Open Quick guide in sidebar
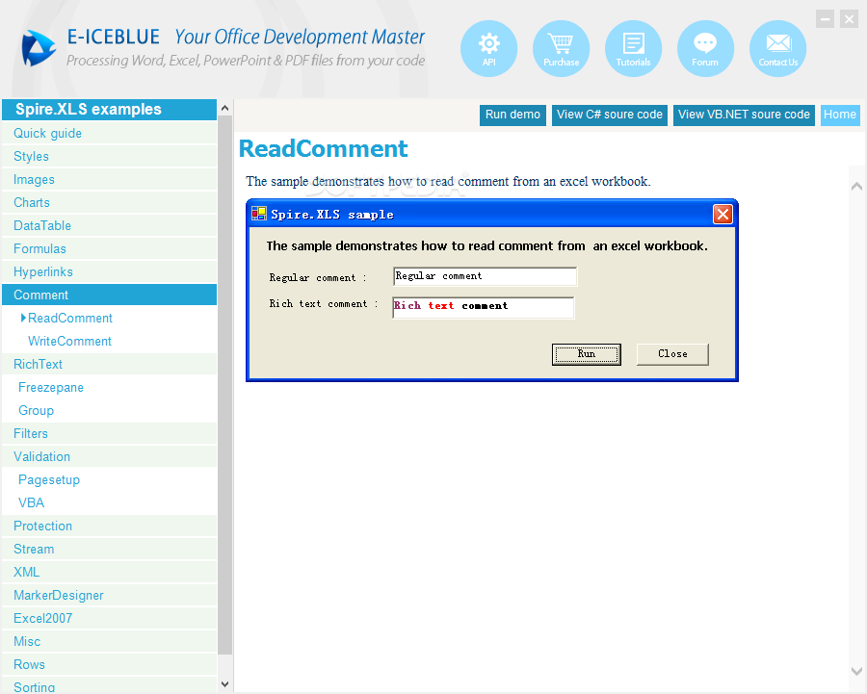The width and height of the screenshot is (867, 694). click(x=110, y=133)
